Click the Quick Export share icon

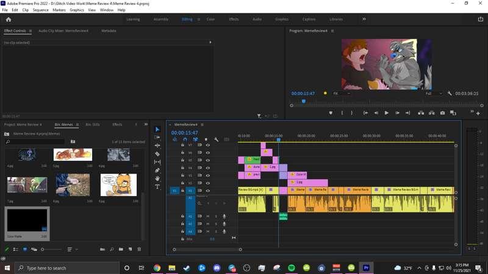click(481, 19)
